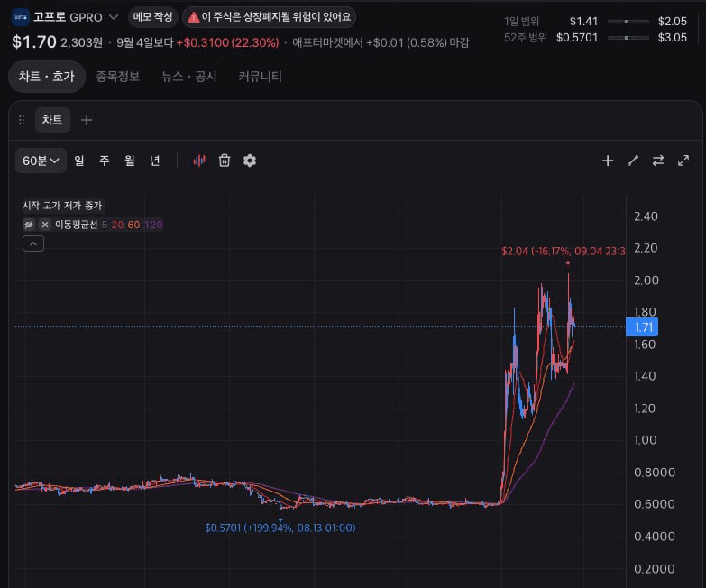The image size is (706, 588).
Task: Expand the GPRO stock selector chevron
Action: pyautogui.click(x=114, y=17)
